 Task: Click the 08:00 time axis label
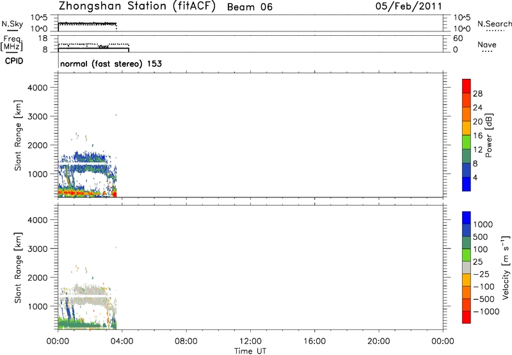tap(186, 342)
